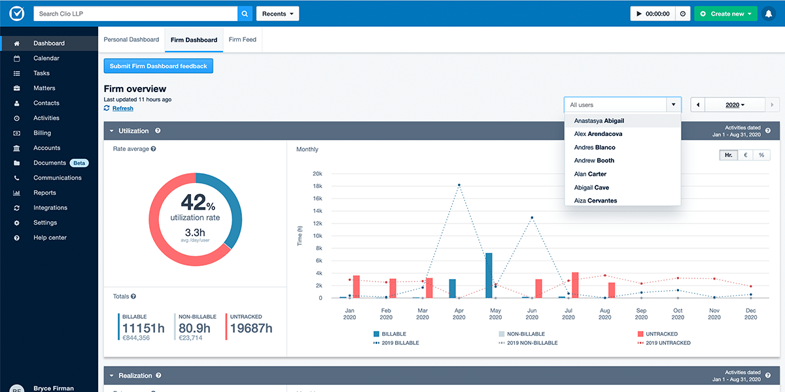Viewport: 785px width, 392px height.
Task: Click the All users dropdown arrow
Action: (x=673, y=105)
